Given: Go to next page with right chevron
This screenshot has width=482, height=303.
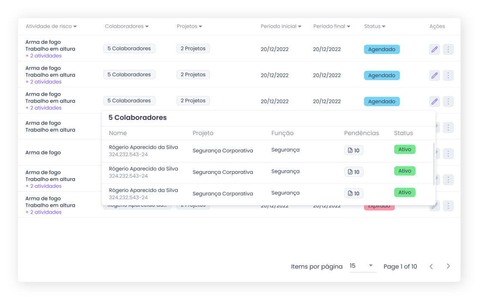Looking at the screenshot, I should [448, 266].
